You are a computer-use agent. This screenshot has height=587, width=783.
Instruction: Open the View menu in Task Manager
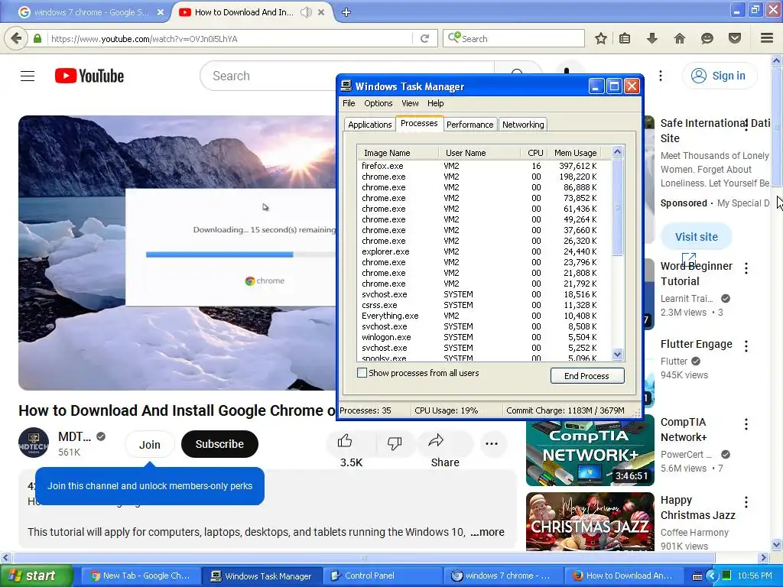[x=410, y=103]
